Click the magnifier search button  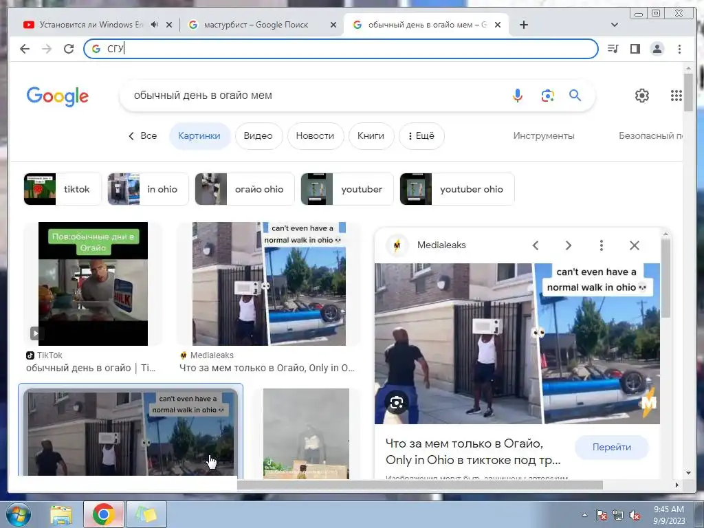point(575,95)
